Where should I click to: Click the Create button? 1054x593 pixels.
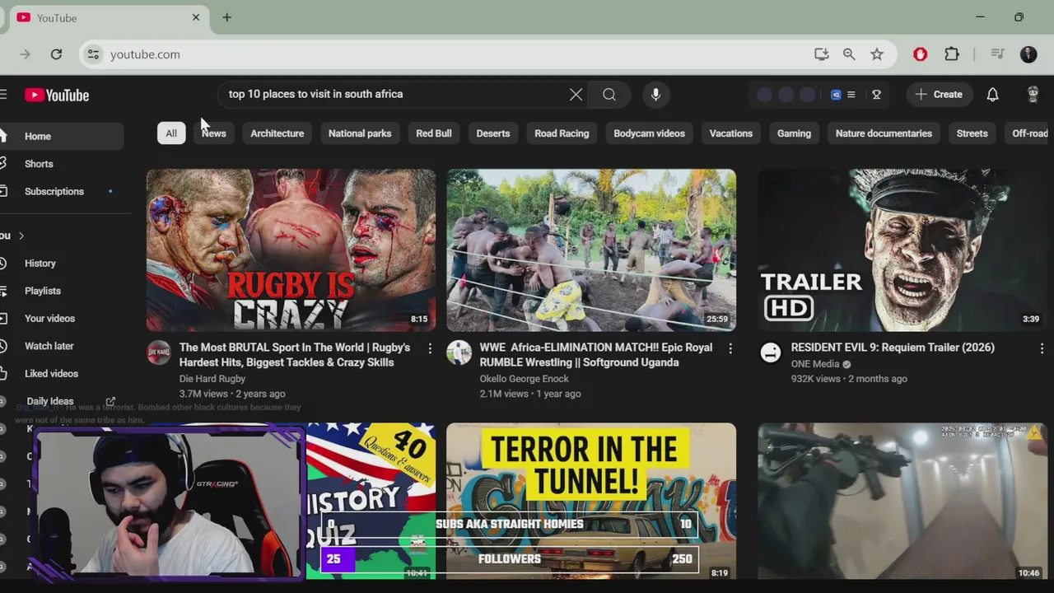tap(939, 95)
